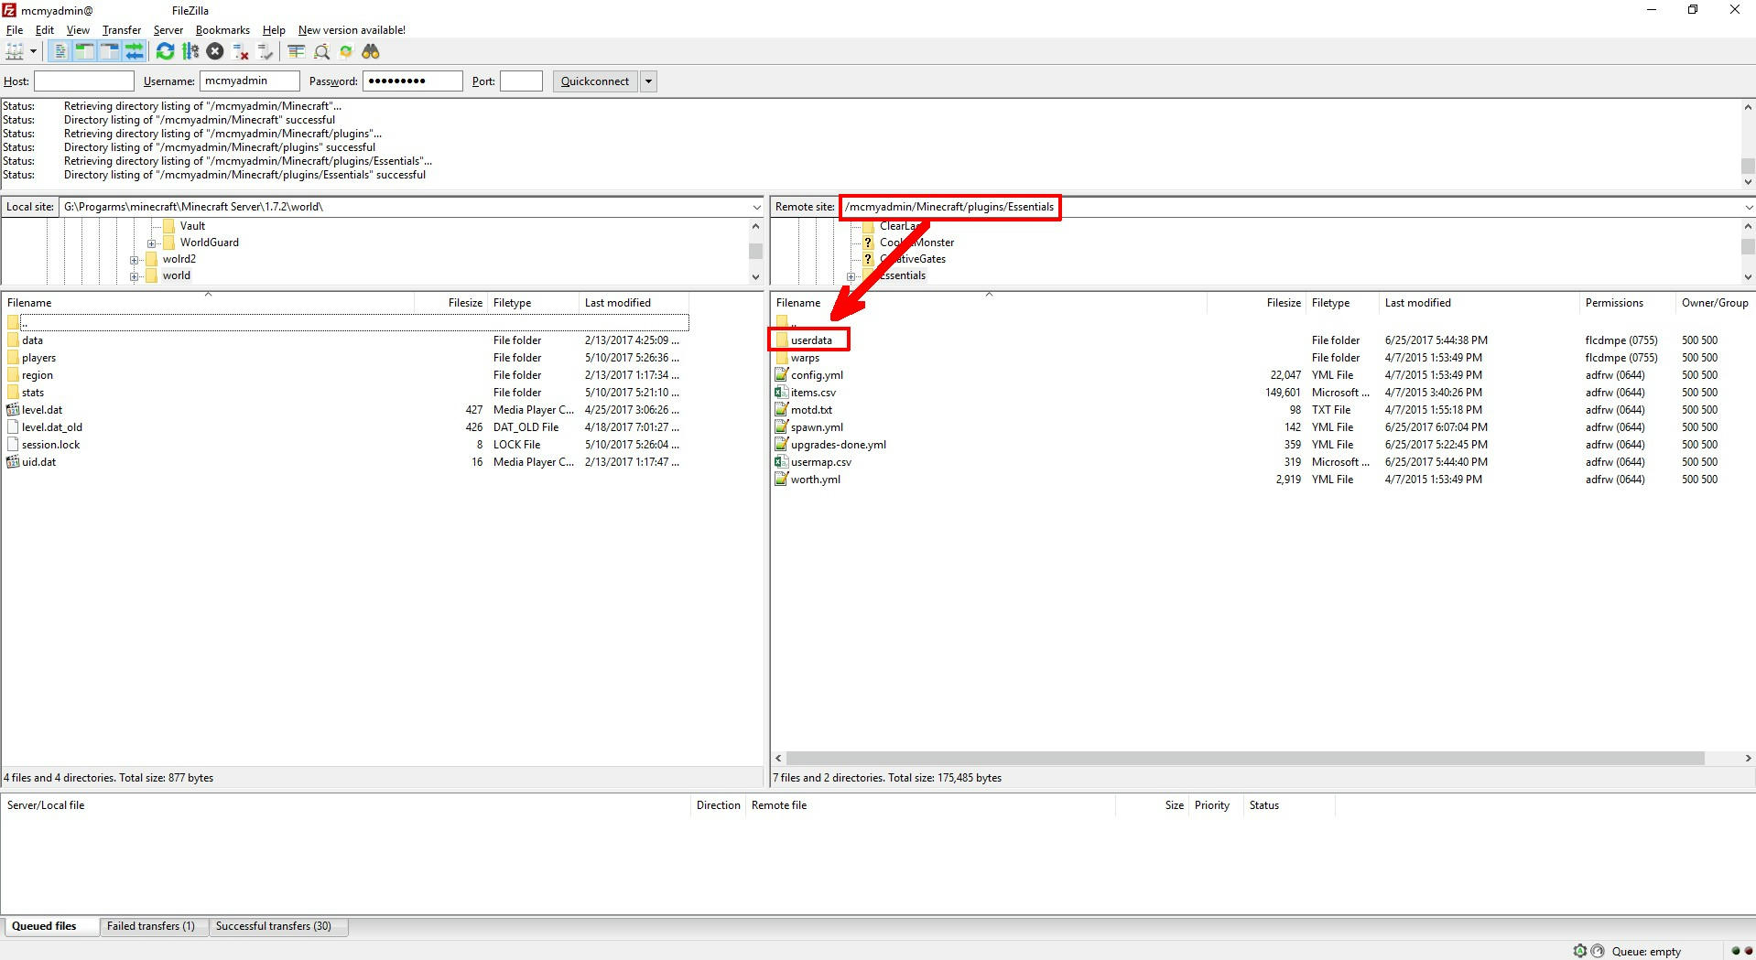Click the remote list horizontal scrollbar
1756x960 pixels.
(1245, 758)
